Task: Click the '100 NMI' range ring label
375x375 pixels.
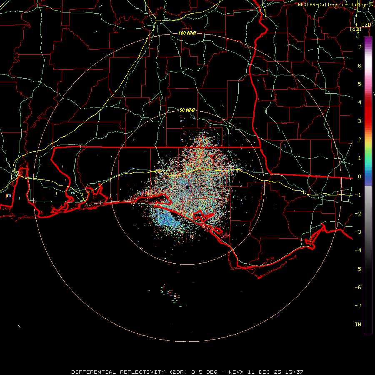Action: click(187, 33)
